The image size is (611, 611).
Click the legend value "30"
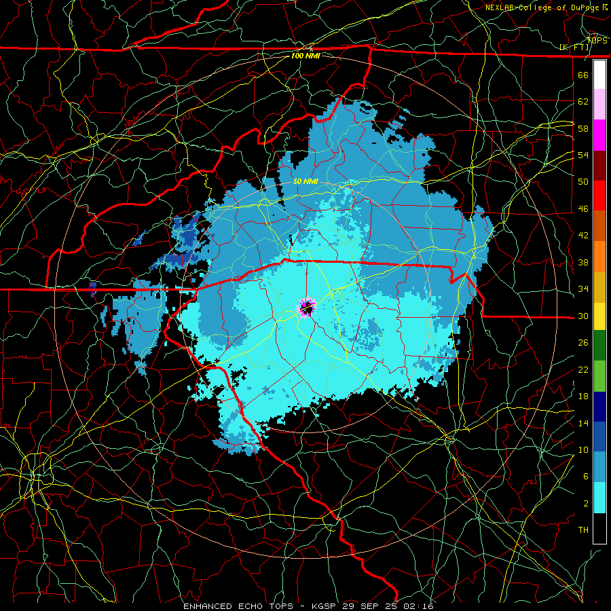point(583,316)
